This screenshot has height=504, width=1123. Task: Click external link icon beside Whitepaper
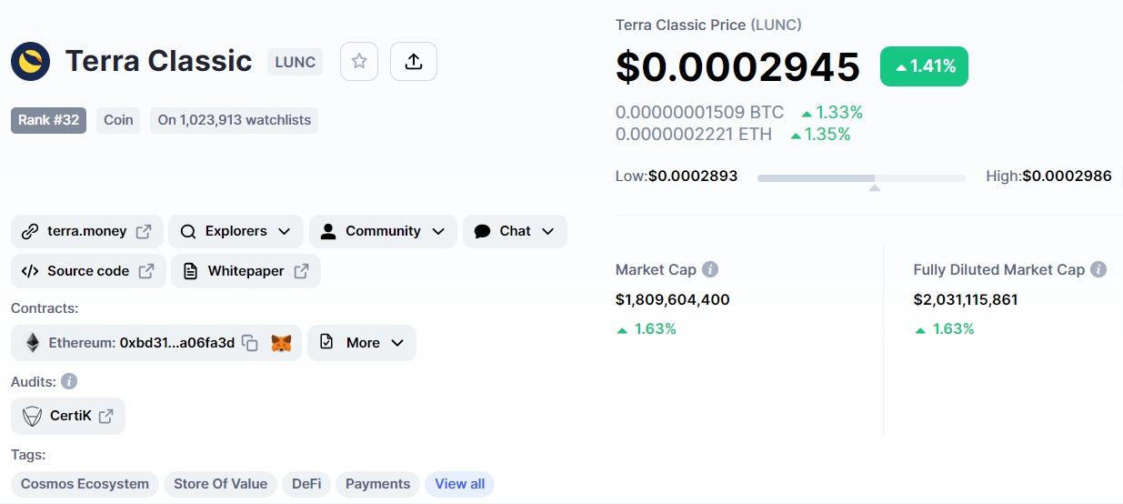[x=301, y=271]
